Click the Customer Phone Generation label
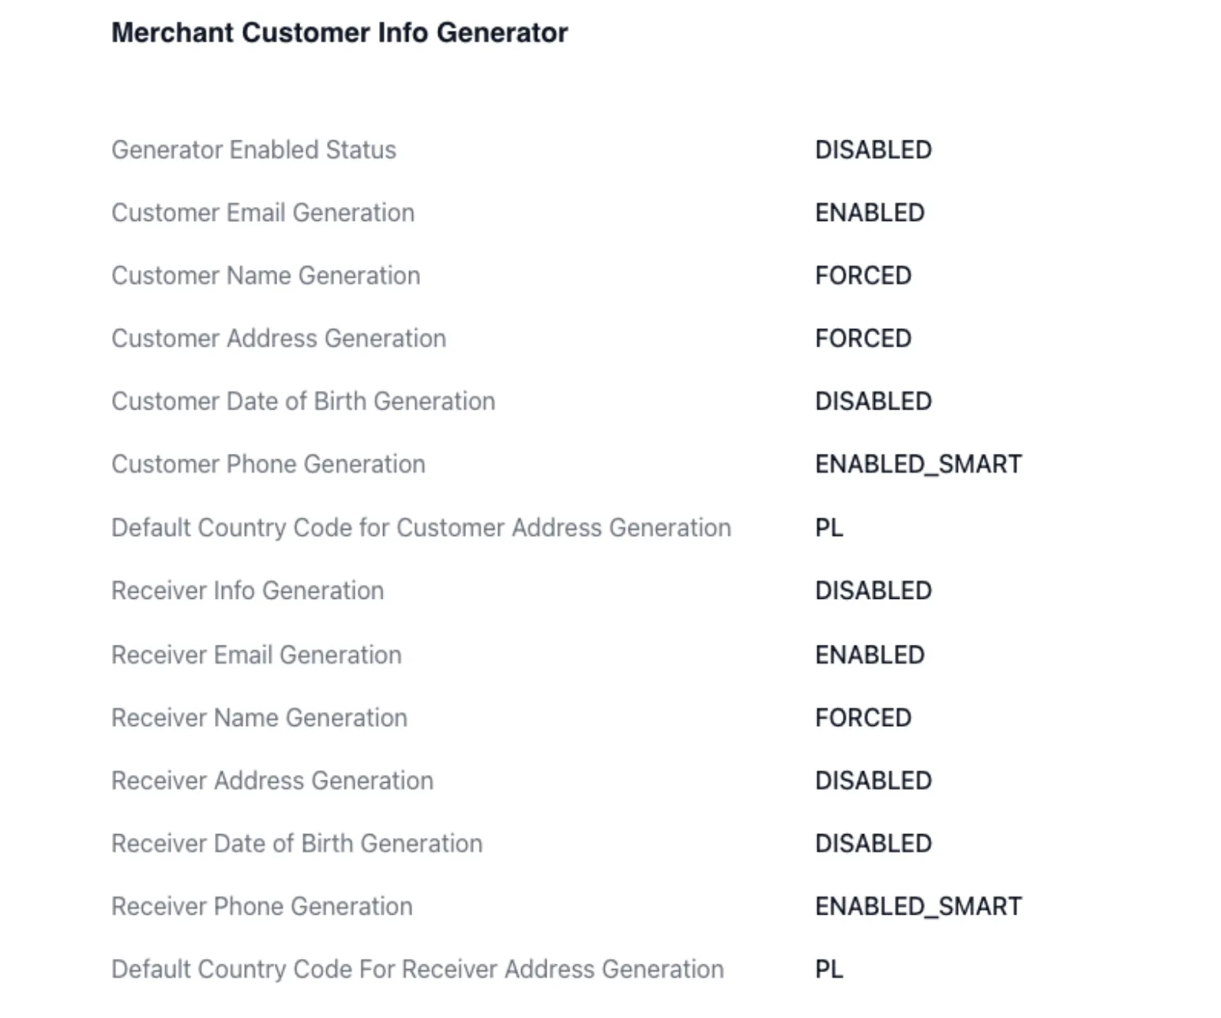 [268, 464]
